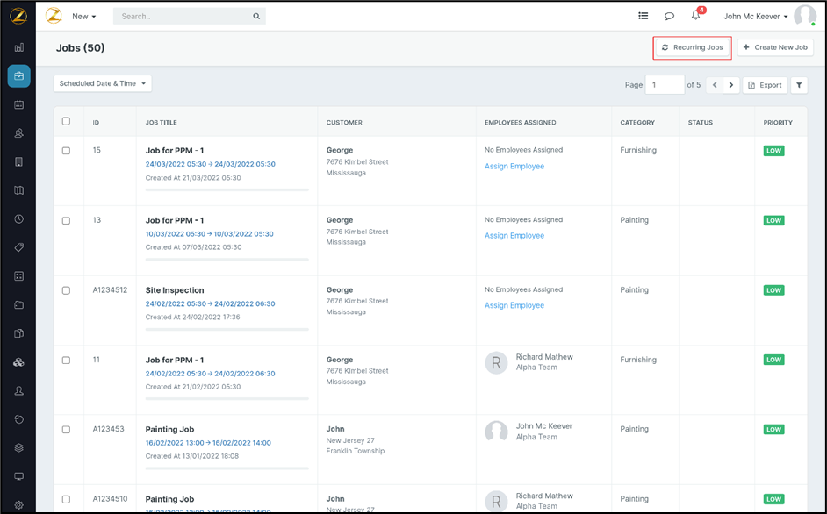Open settings gear icon in sidebar

coord(18,505)
